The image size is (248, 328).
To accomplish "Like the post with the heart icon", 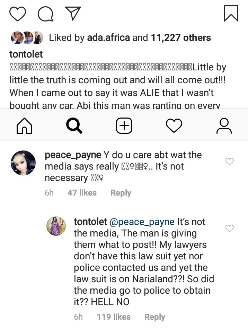I will coord(17,14).
